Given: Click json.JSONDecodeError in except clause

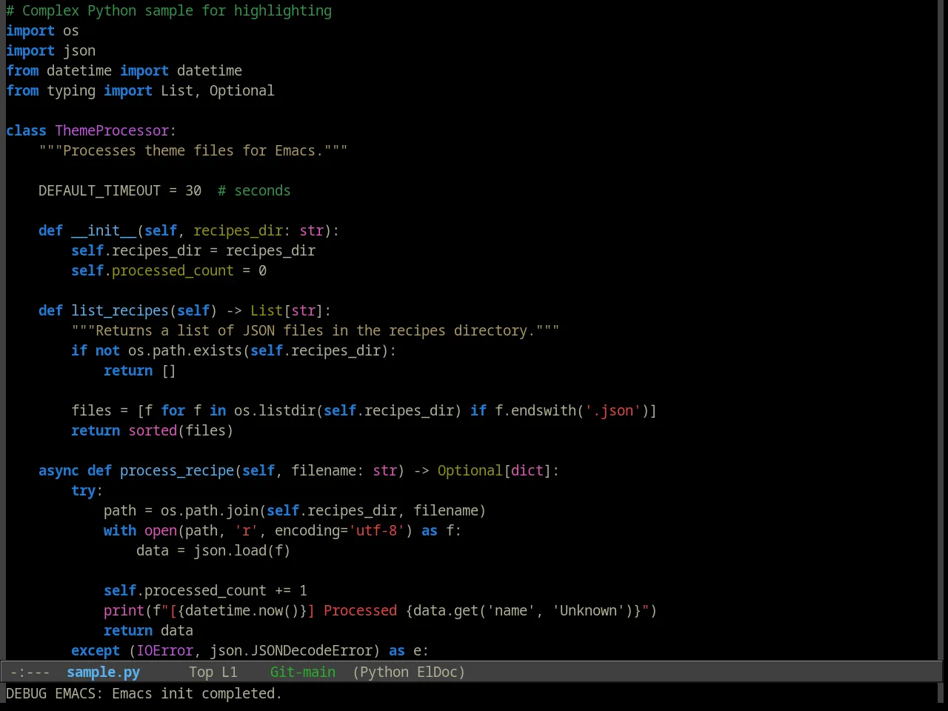Looking at the screenshot, I should [291, 651].
